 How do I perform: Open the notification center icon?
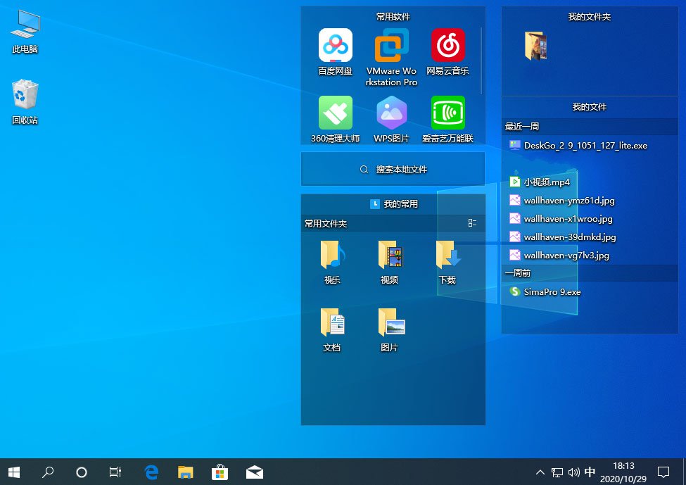point(663,472)
